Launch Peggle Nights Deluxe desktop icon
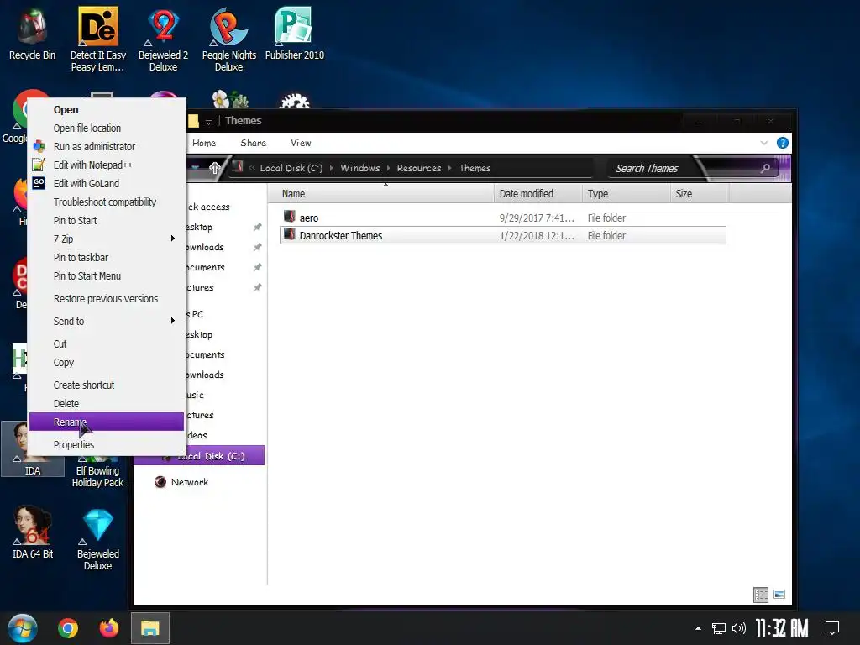This screenshot has height=645, width=860. tap(228, 39)
